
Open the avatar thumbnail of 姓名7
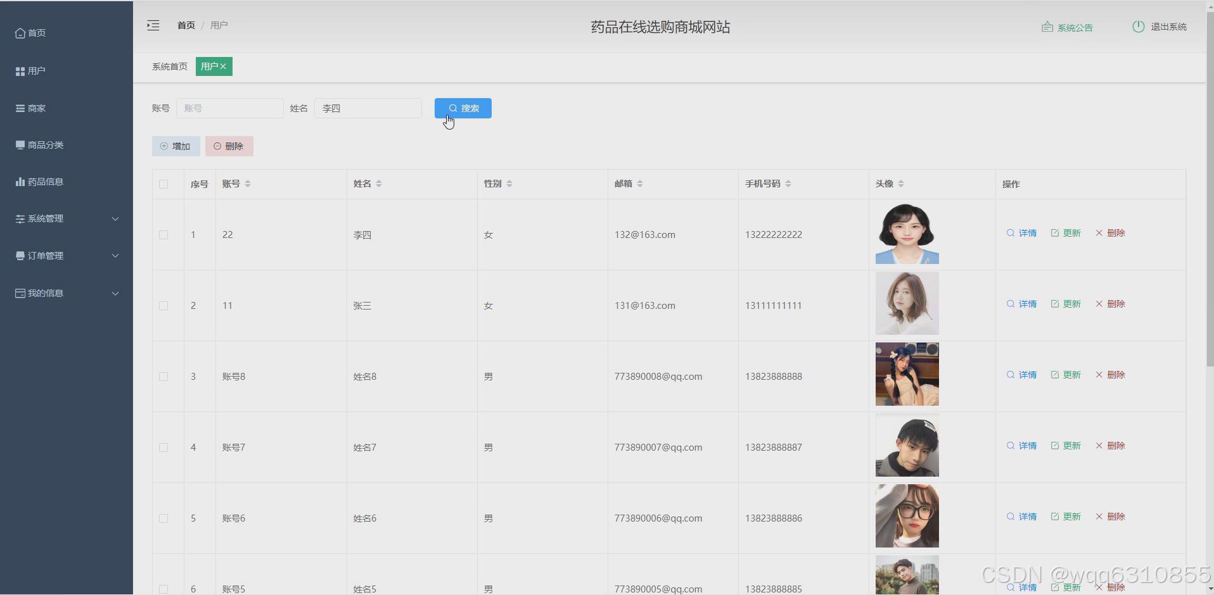coord(907,445)
